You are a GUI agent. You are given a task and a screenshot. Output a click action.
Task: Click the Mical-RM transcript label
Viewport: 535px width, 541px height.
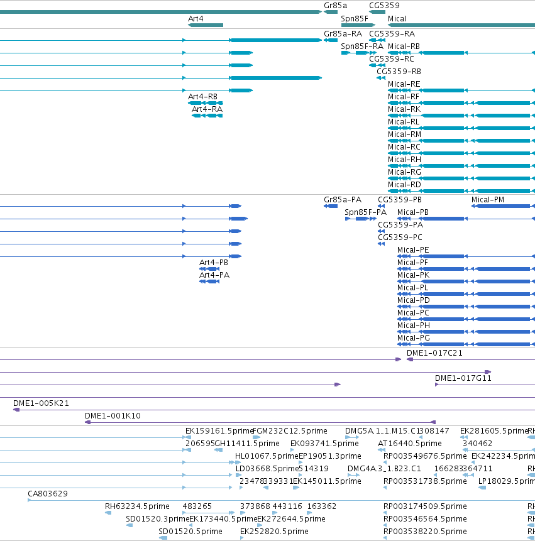point(404,134)
